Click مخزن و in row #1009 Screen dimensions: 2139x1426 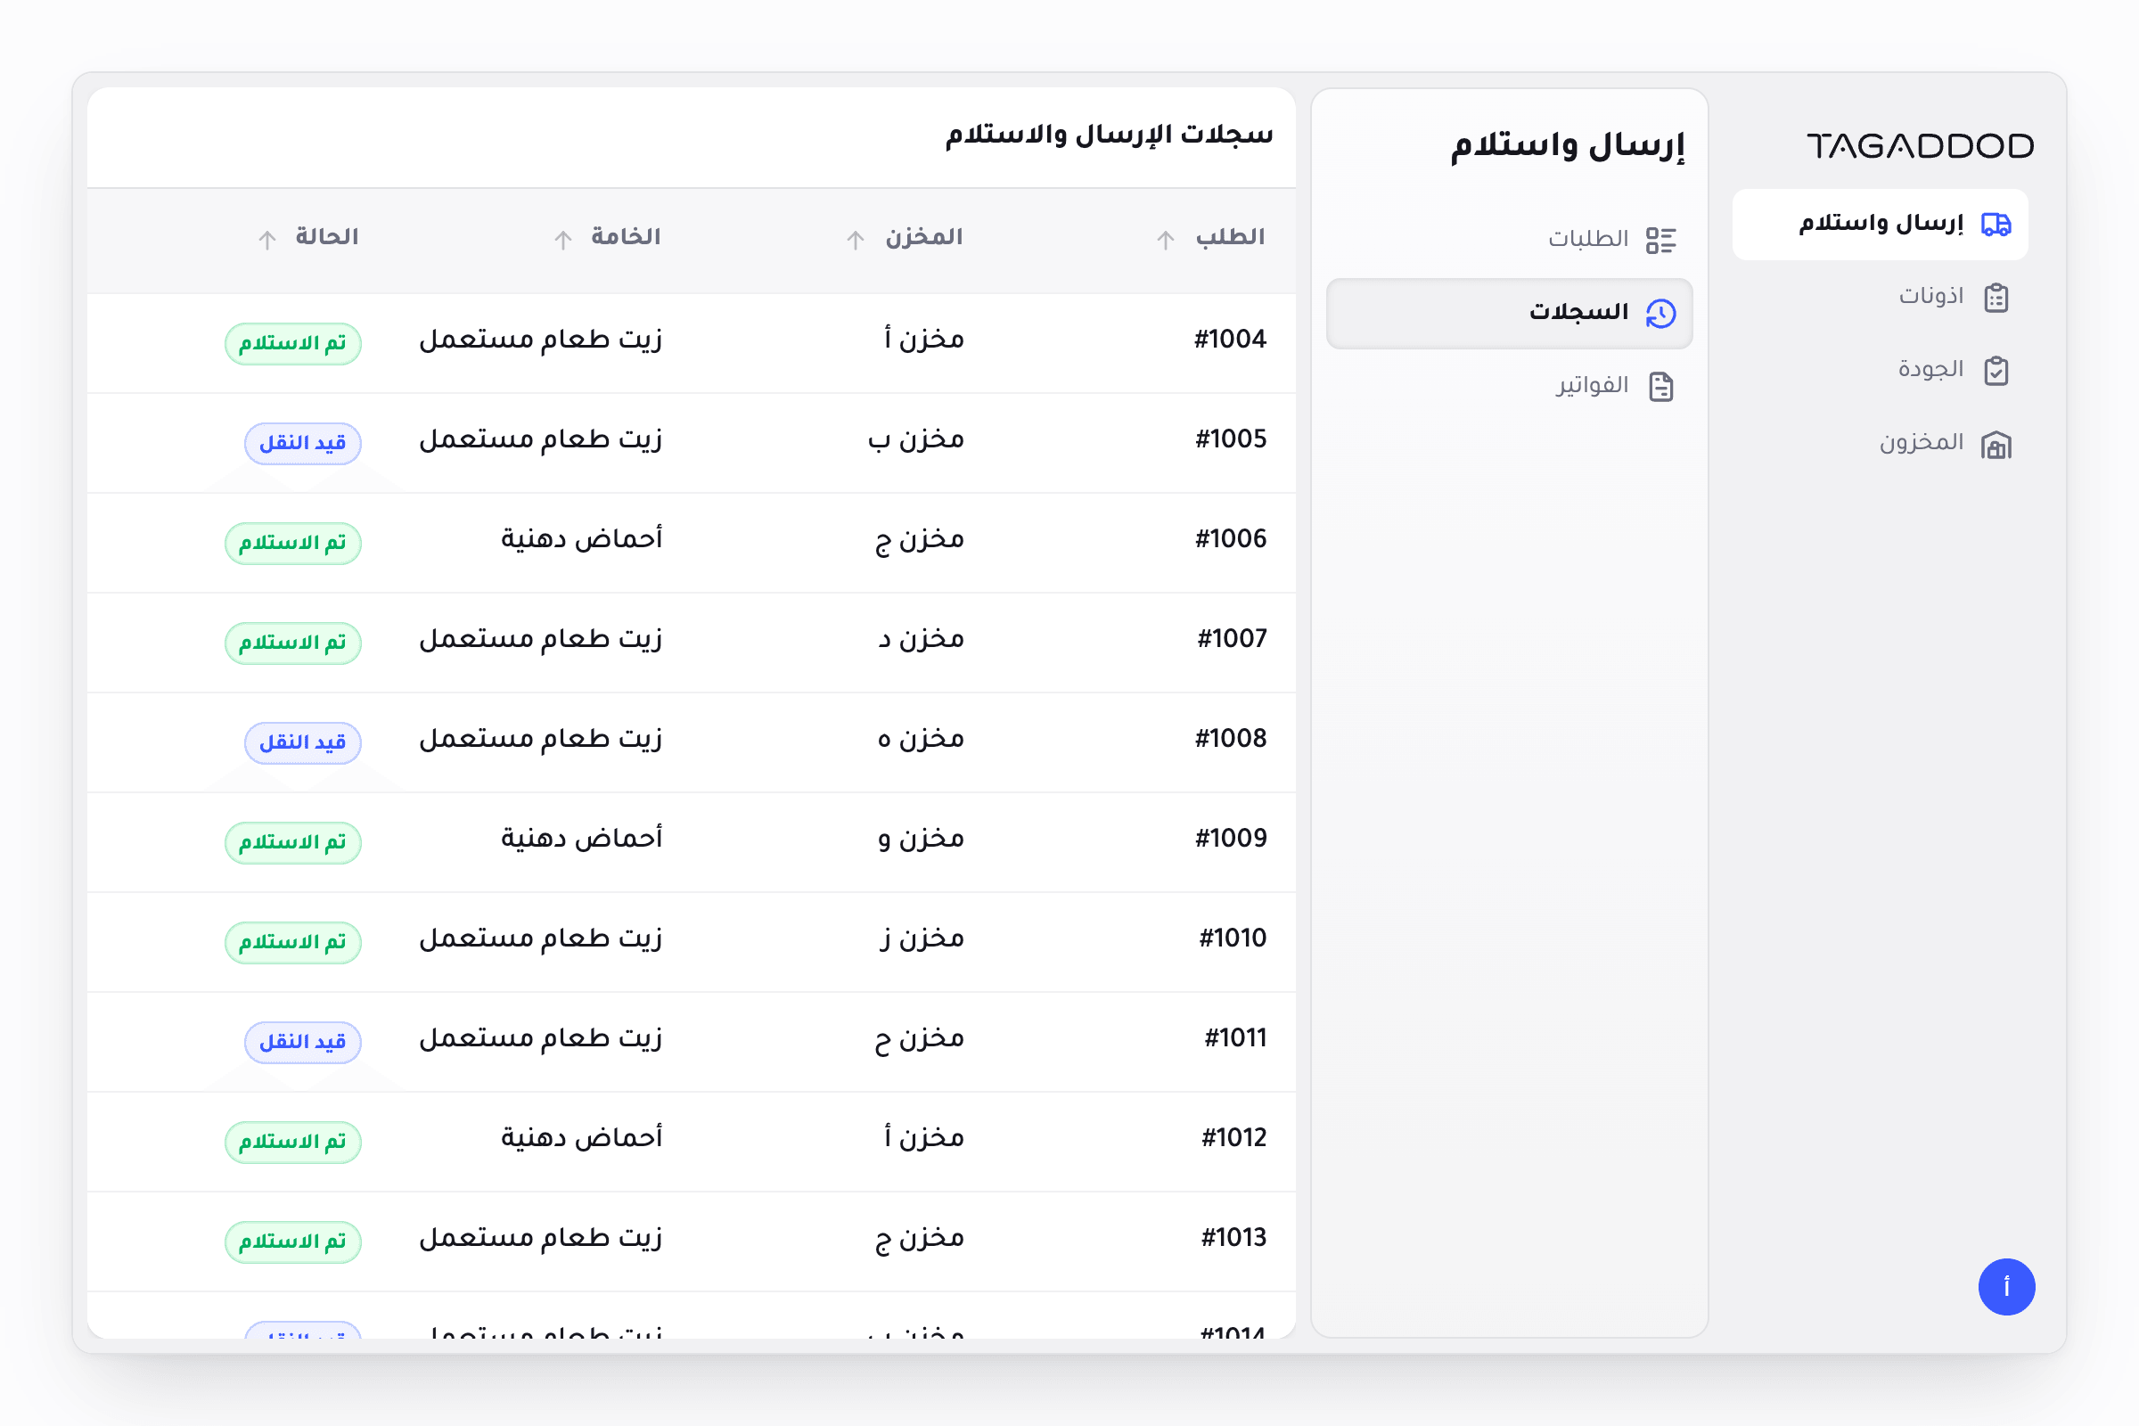(922, 840)
